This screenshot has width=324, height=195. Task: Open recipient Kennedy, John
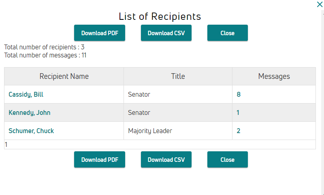pyautogui.click(x=29, y=112)
